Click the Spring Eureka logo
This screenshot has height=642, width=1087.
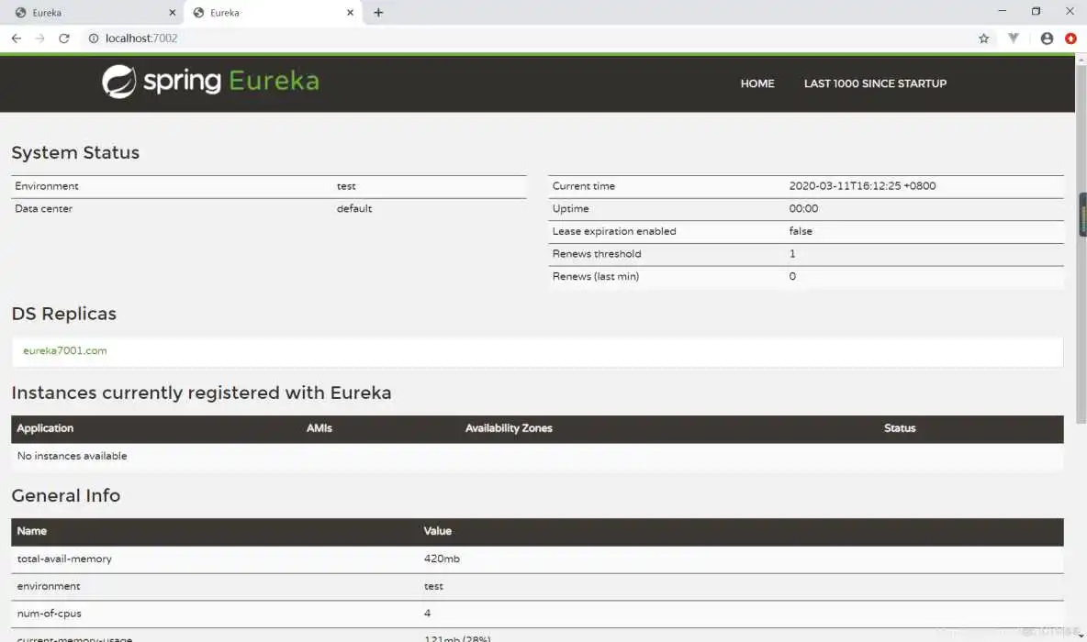[x=209, y=83]
